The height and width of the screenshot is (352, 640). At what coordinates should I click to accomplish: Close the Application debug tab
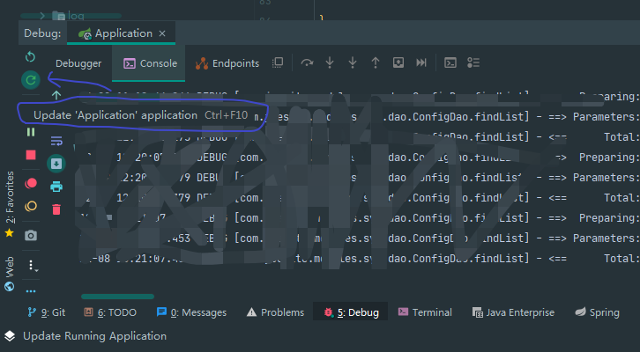[x=162, y=33]
